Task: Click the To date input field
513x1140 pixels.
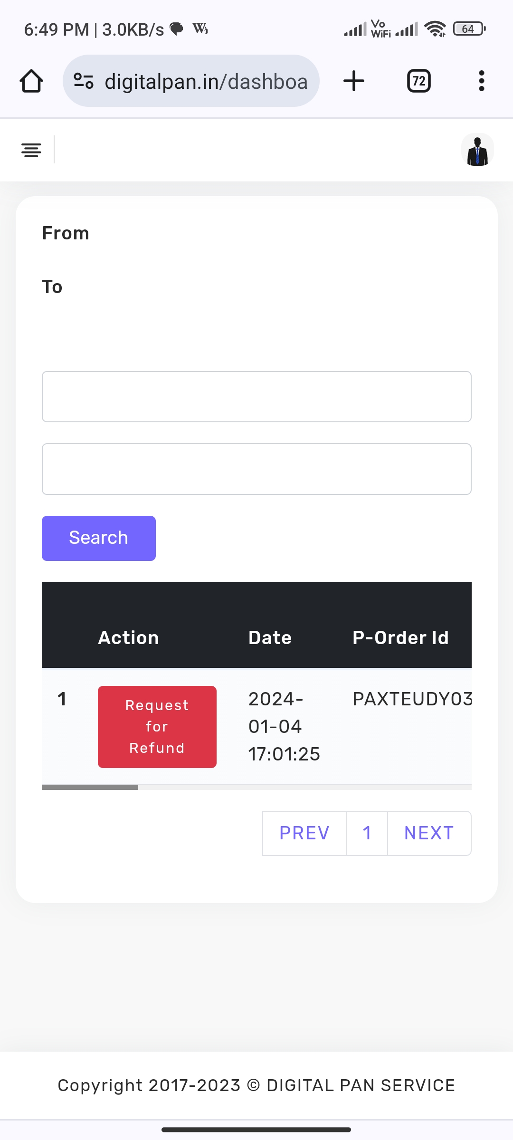Action: 256,469
